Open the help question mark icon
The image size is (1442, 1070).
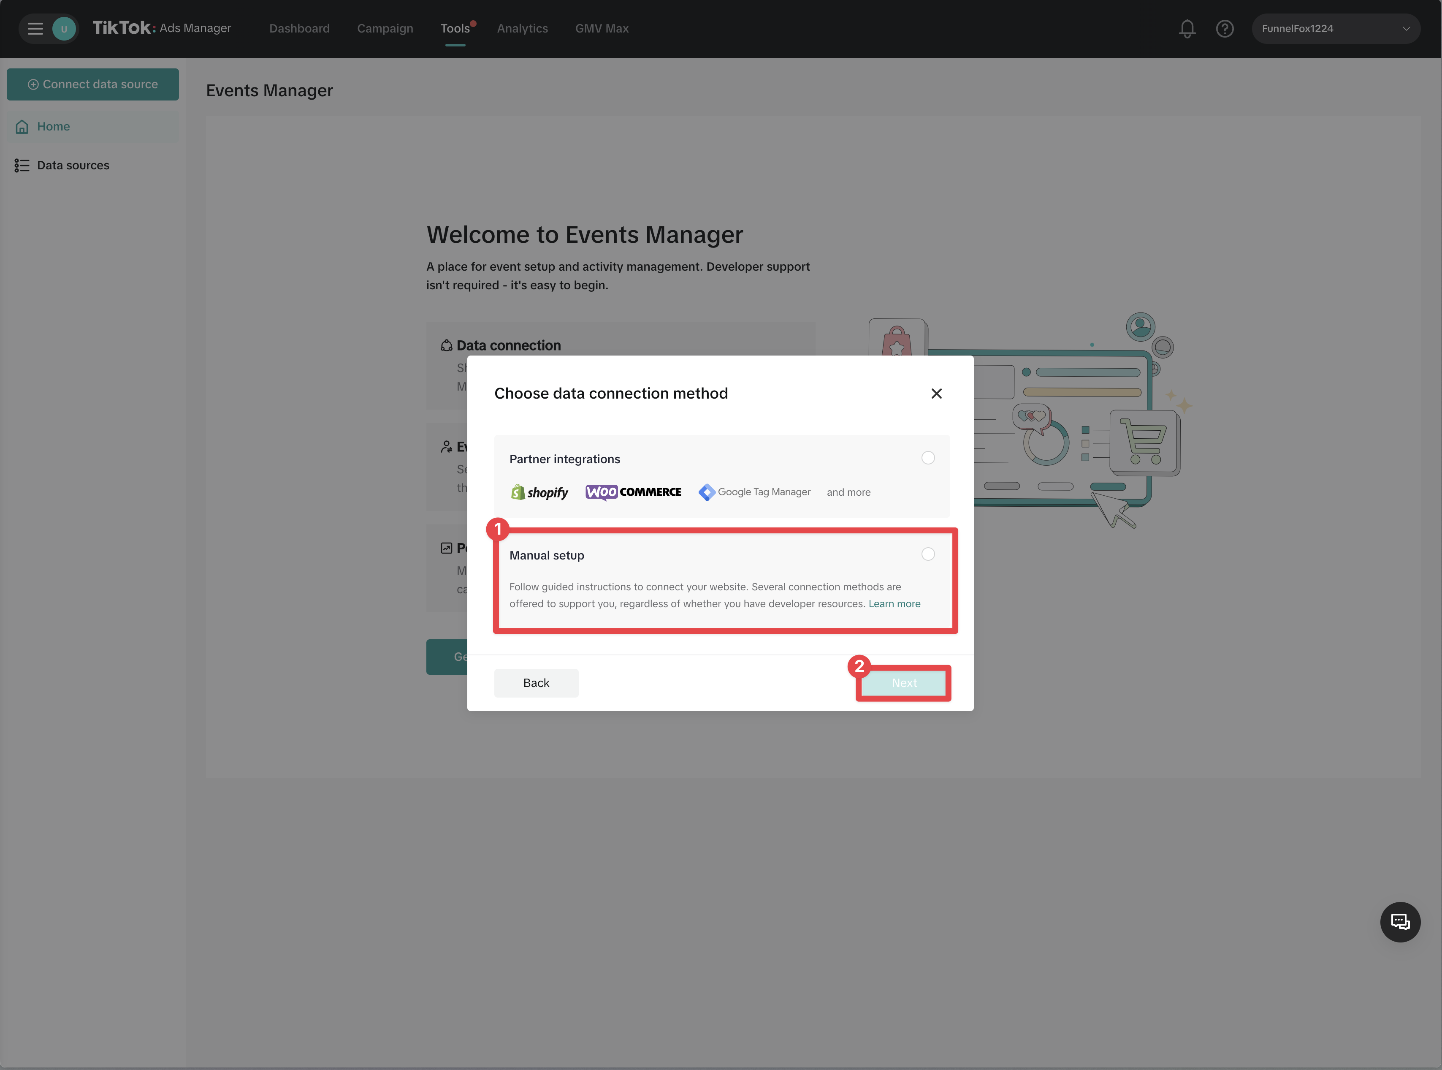tap(1225, 28)
